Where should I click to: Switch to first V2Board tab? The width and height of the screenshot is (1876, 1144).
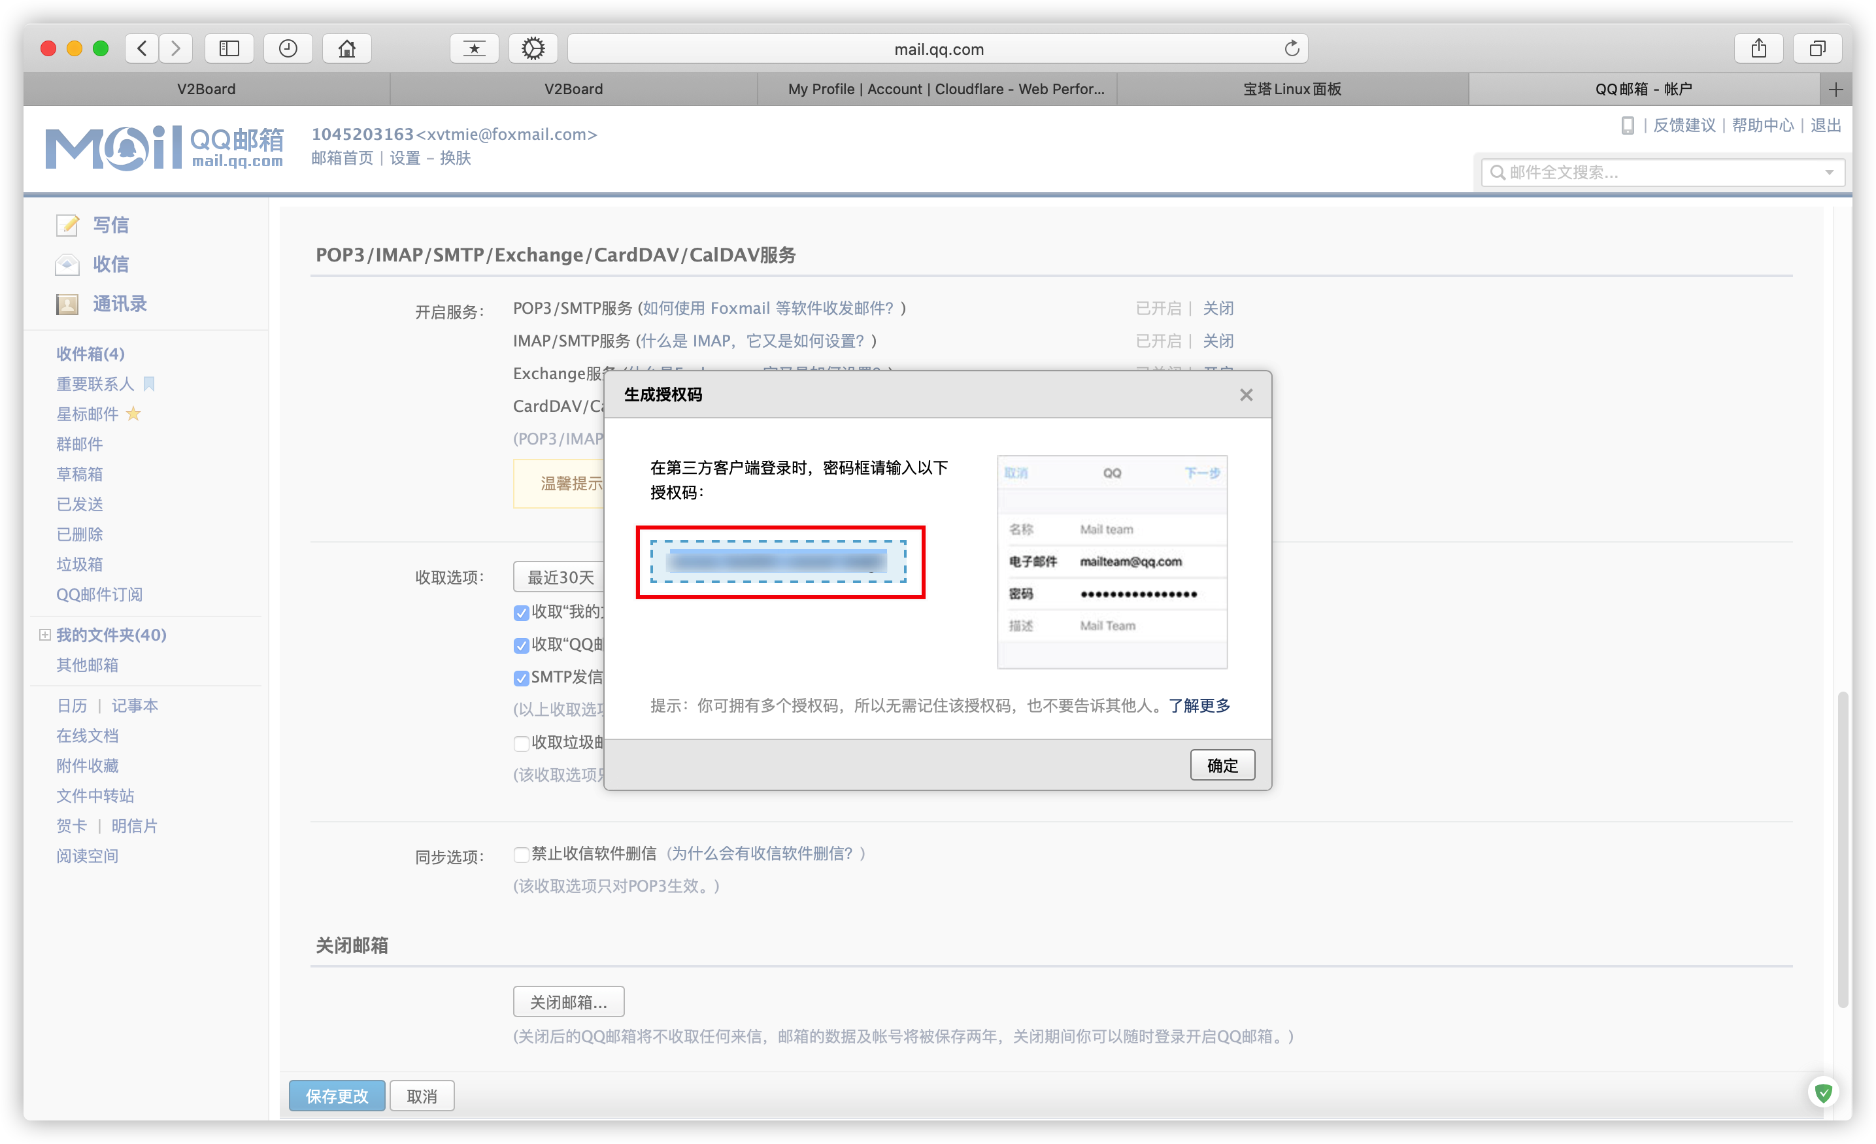[x=207, y=89]
